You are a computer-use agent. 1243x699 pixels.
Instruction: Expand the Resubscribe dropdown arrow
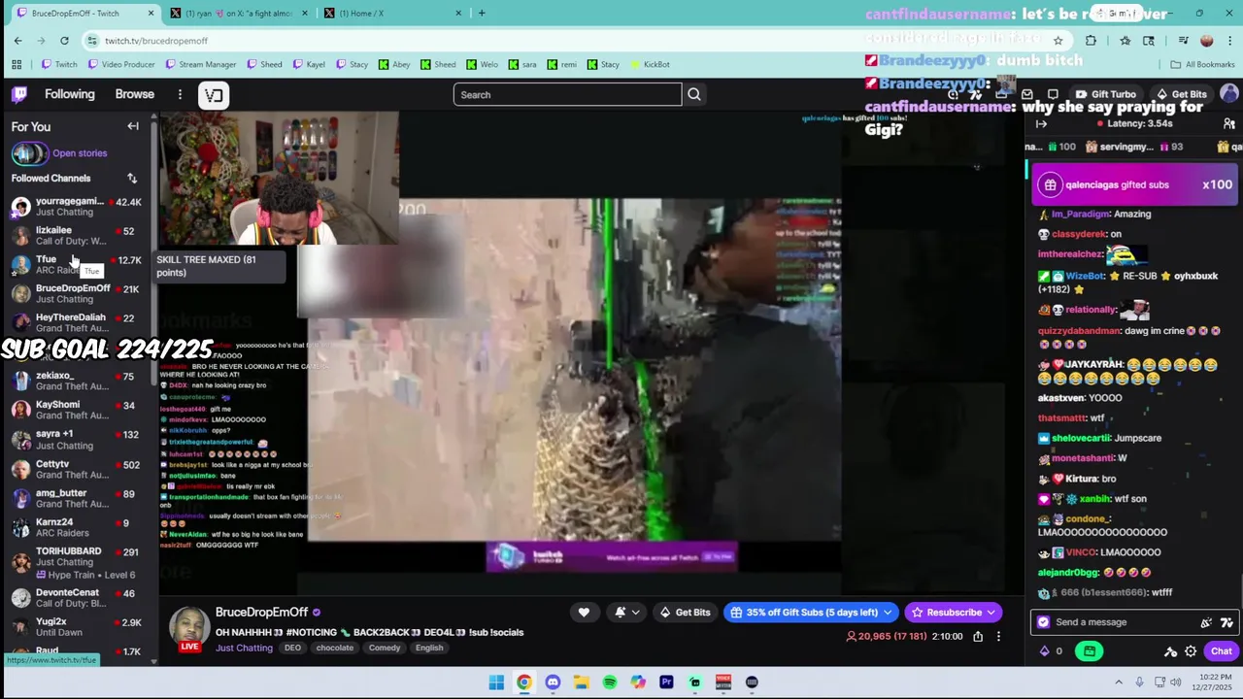tap(991, 613)
